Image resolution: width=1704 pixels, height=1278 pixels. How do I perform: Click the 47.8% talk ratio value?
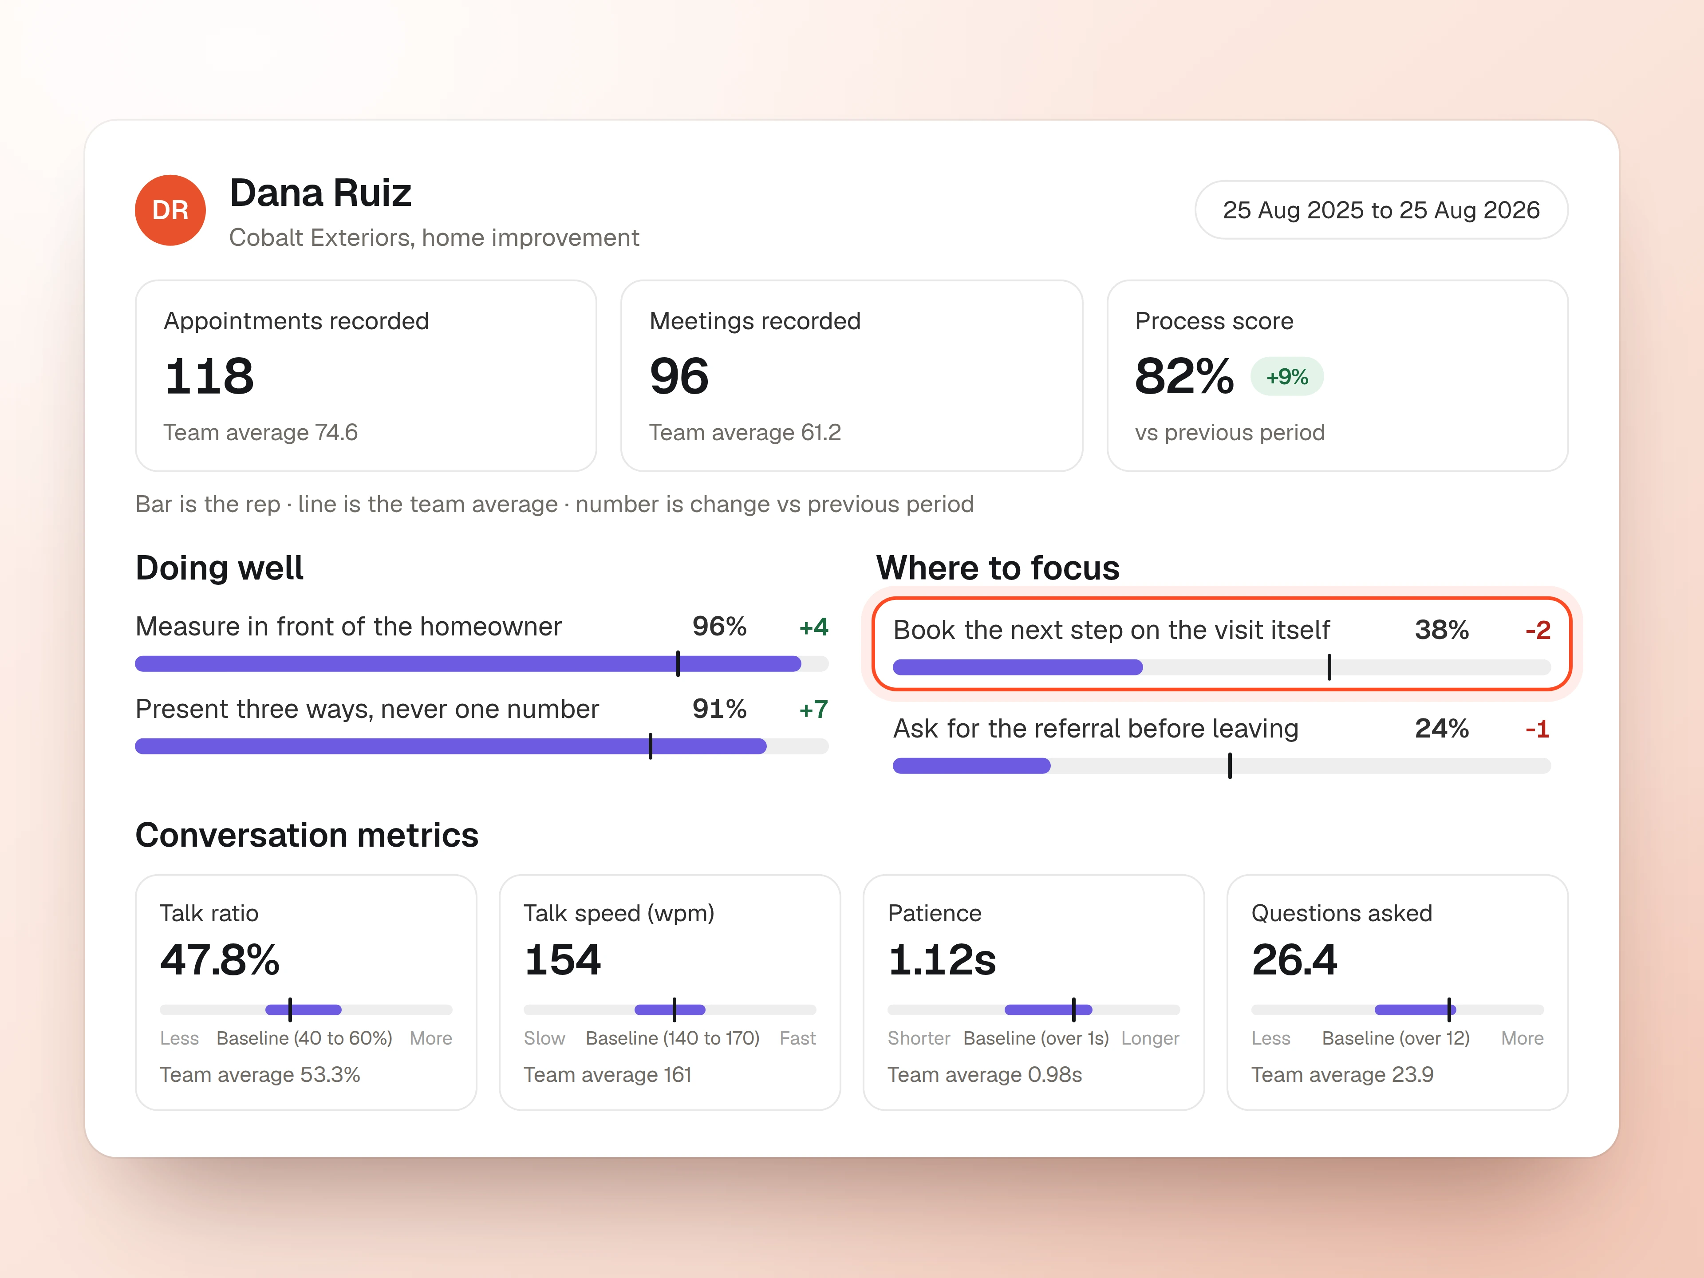(220, 960)
